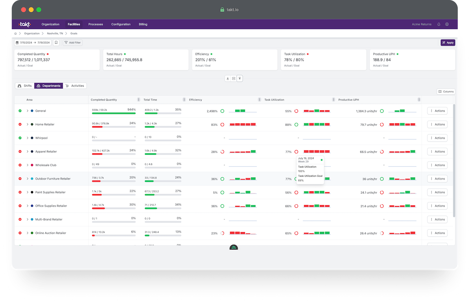The height and width of the screenshot is (303, 472).
Task: Open the Productive UPH column menu dots
Action: [419, 100]
